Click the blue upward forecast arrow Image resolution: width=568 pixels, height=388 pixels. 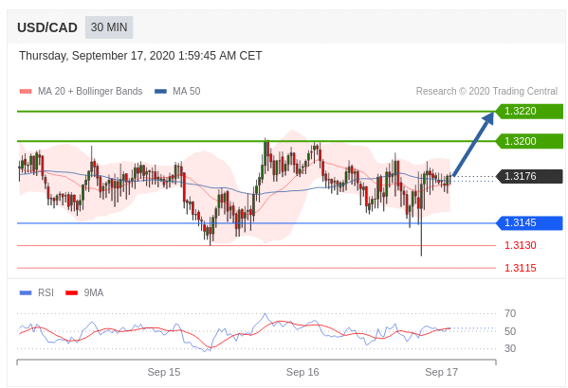(x=473, y=144)
